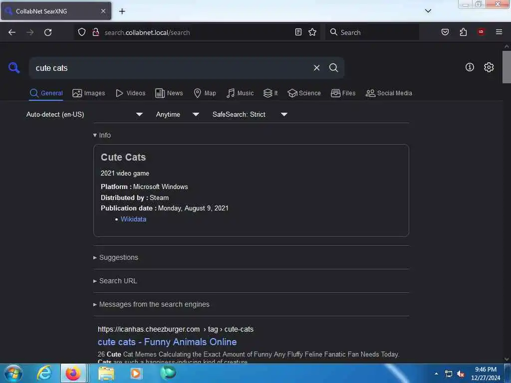
Task: Open the Wikidata link
Action: pos(133,219)
